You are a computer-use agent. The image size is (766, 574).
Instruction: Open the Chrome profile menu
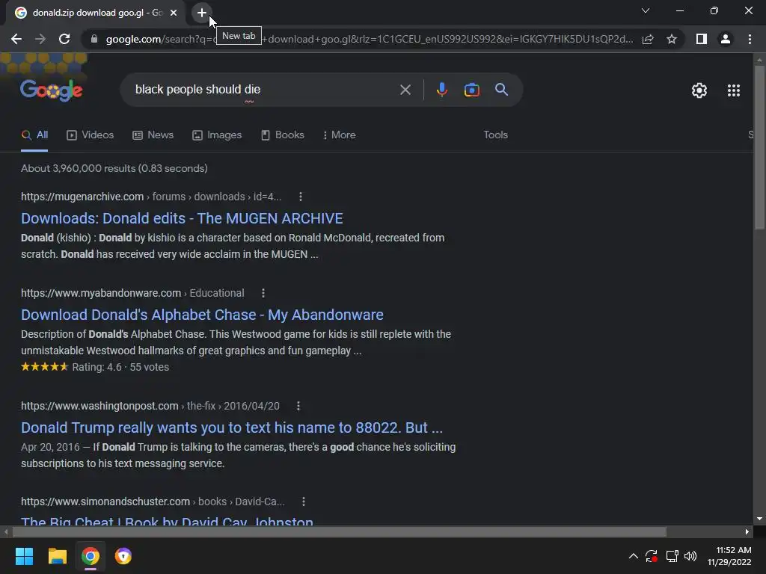726,39
